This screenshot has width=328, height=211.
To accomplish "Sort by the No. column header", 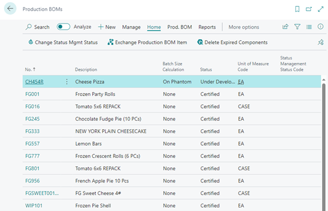I will (x=30, y=69).
